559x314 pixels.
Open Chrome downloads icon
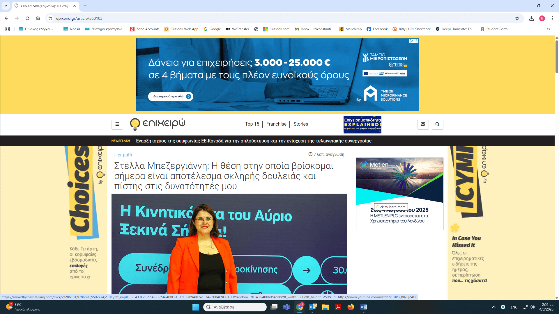(x=532, y=18)
